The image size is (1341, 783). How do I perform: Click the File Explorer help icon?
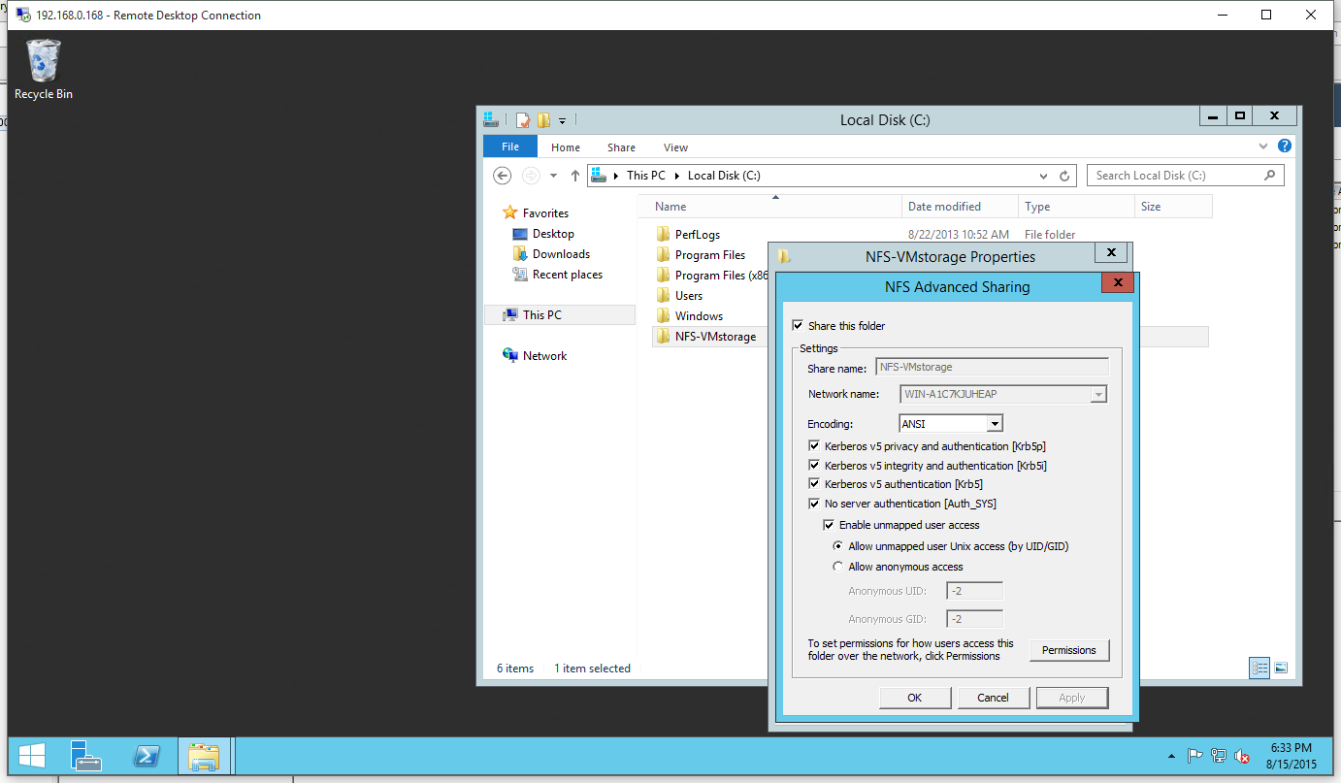1285,147
